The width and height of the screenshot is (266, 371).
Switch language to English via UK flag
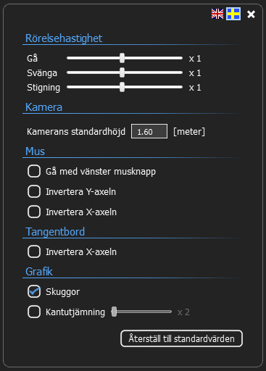click(x=217, y=14)
